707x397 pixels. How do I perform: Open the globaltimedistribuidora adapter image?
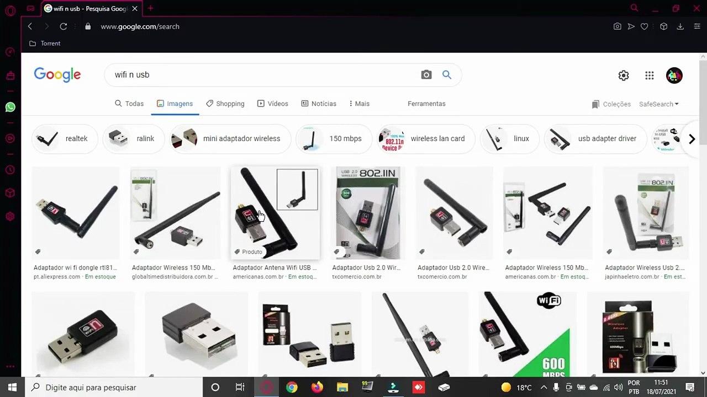click(175, 213)
